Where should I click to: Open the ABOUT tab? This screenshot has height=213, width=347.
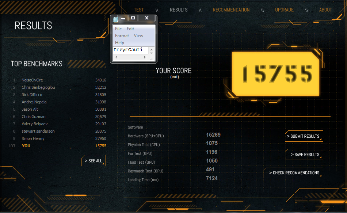point(325,10)
